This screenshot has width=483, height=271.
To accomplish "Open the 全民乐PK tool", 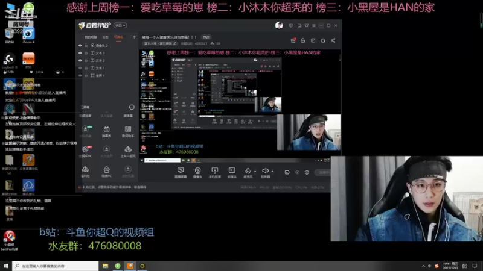I will click(x=85, y=152).
